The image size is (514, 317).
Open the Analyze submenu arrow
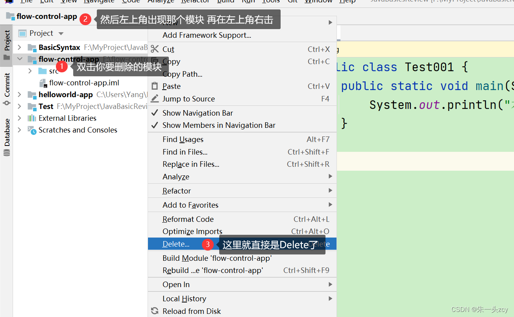pos(331,177)
